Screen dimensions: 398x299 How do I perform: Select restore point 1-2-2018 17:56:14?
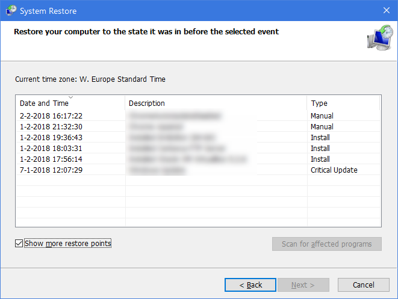pos(198,159)
